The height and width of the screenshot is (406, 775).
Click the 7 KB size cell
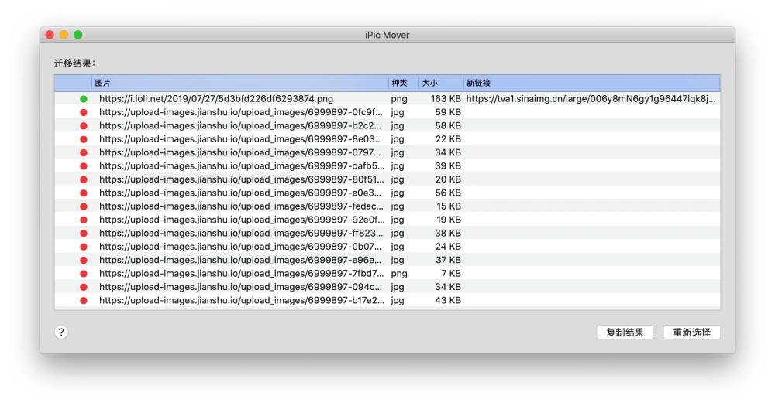coord(451,273)
